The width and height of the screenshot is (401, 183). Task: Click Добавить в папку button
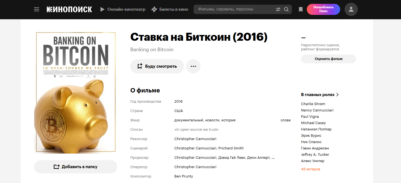click(x=76, y=167)
